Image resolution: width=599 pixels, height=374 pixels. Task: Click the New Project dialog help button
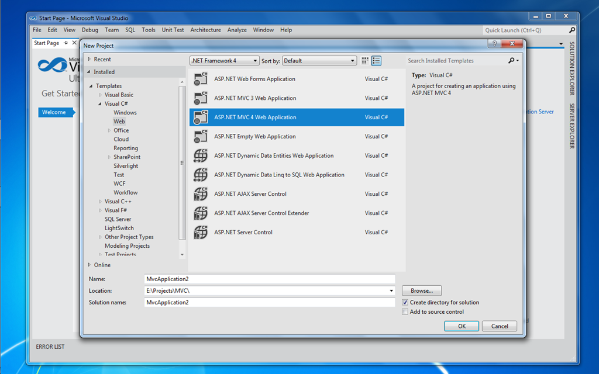(494, 43)
